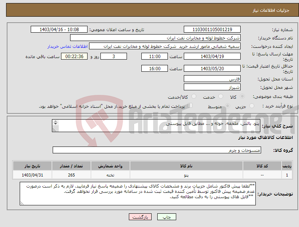The width and height of the screenshot is (299, 227).
Task: Click the scroll-down arrow of description textarea
Action: tap(55, 124)
